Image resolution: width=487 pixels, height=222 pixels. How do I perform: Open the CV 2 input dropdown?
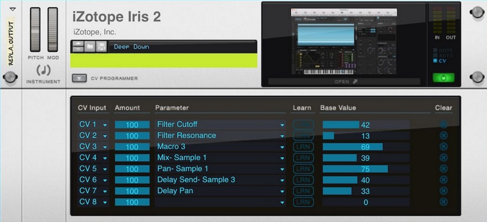pyautogui.click(x=93, y=136)
